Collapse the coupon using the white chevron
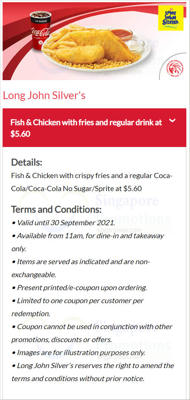This screenshot has height=400, width=190. point(173,120)
